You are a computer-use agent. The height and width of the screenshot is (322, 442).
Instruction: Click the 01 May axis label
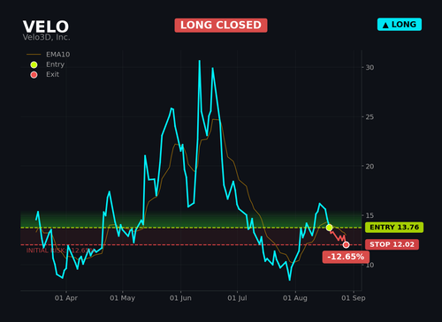(122, 298)
